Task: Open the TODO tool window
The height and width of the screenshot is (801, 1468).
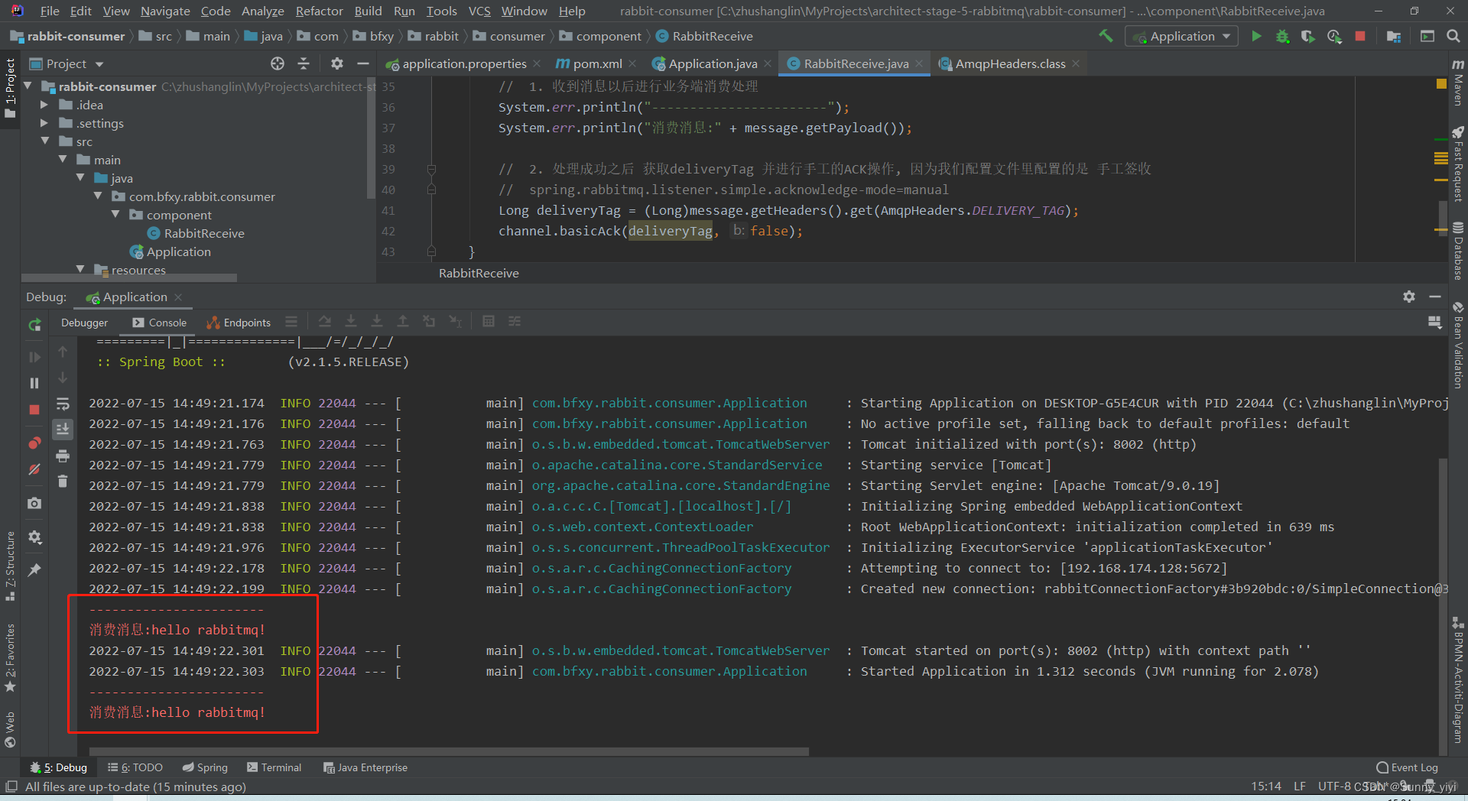Action: [135, 767]
